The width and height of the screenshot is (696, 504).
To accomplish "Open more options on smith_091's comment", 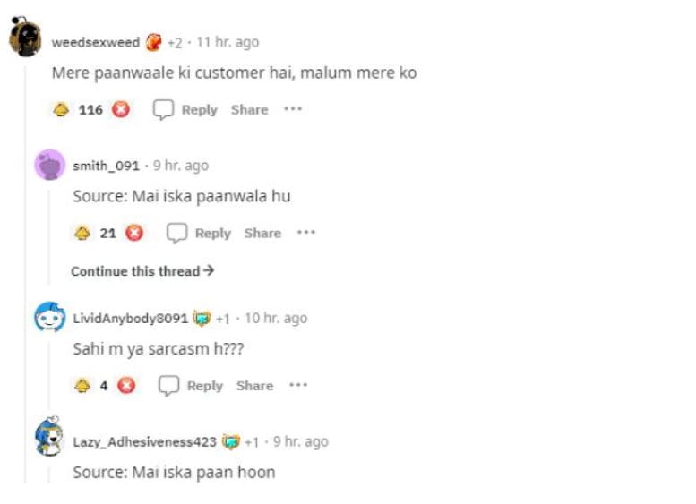I will pyautogui.click(x=306, y=232).
